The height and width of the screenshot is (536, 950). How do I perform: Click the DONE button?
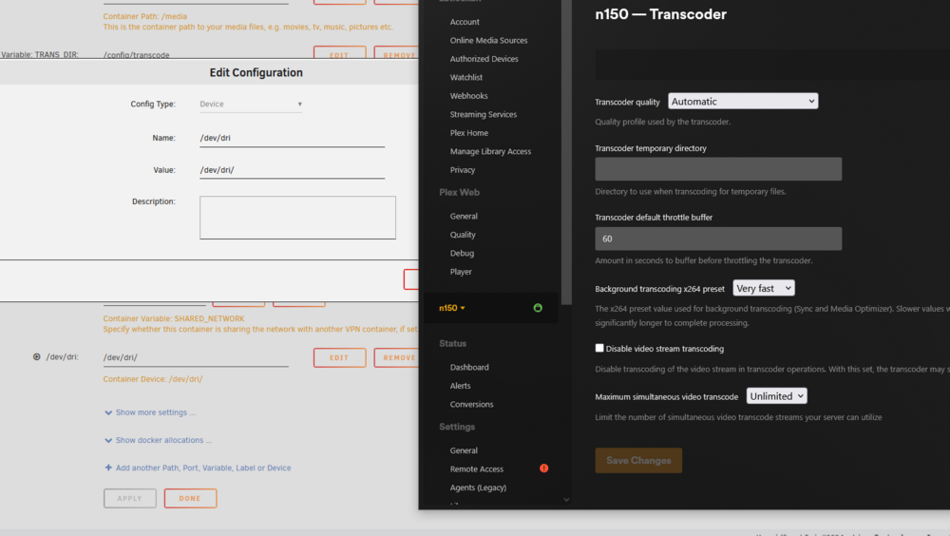(190, 498)
